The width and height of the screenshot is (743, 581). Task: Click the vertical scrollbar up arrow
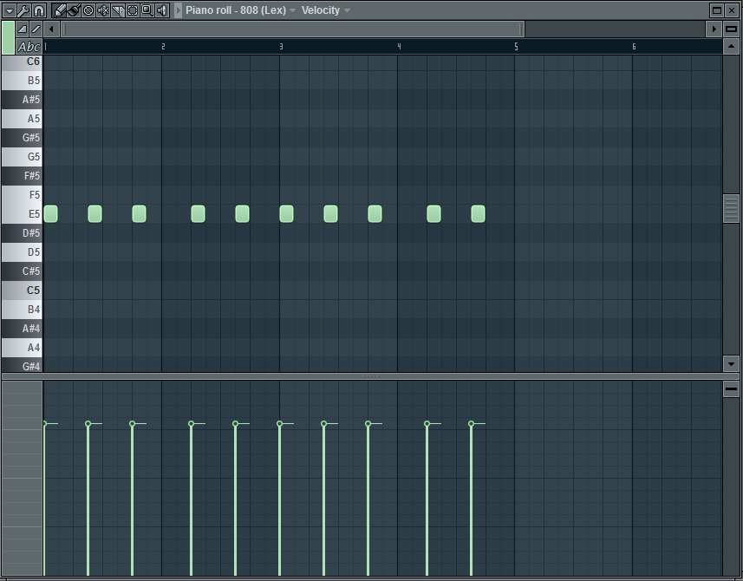click(731, 47)
